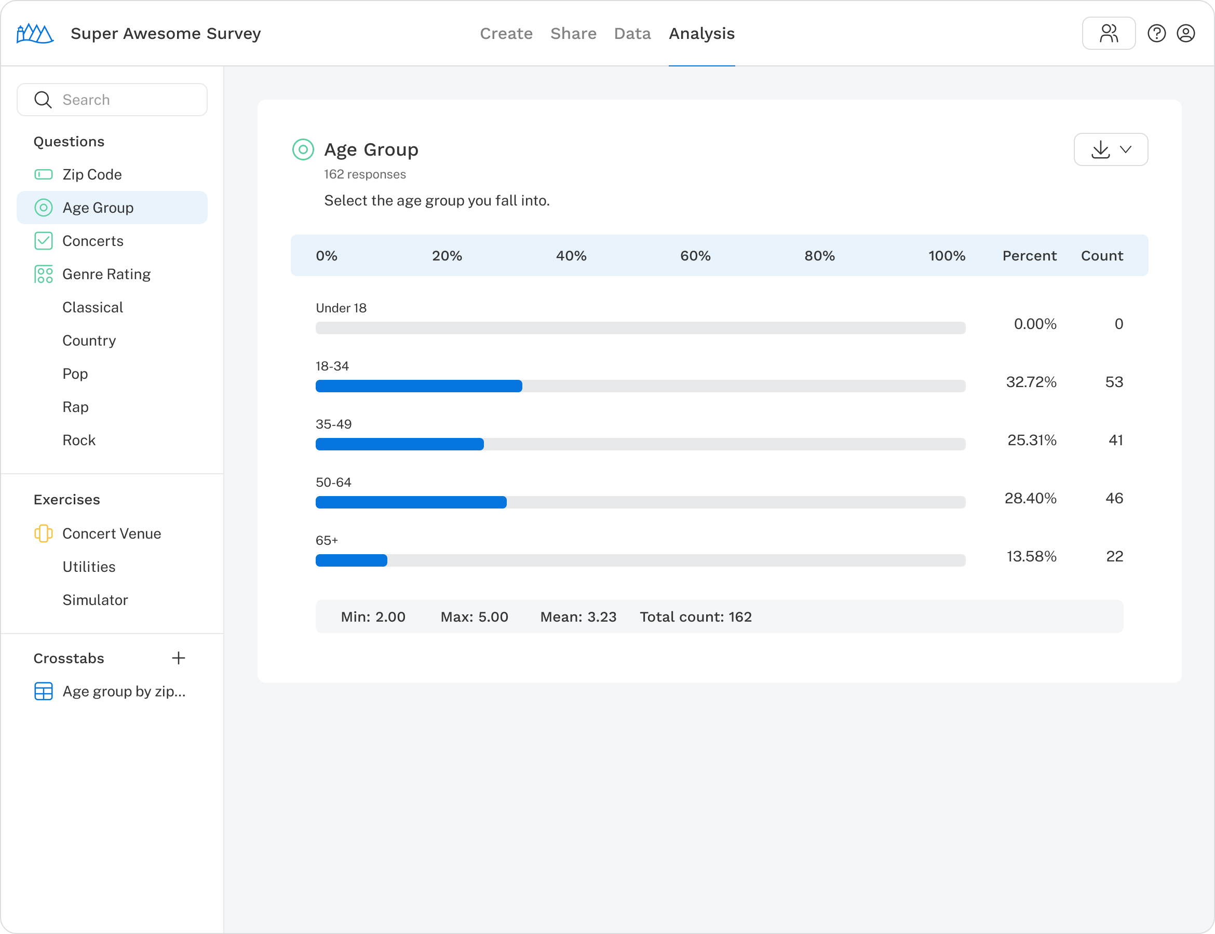The width and height of the screenshot is (1215, 934).
Task: Open the user account profile icon
Action: pos(1185,33)
